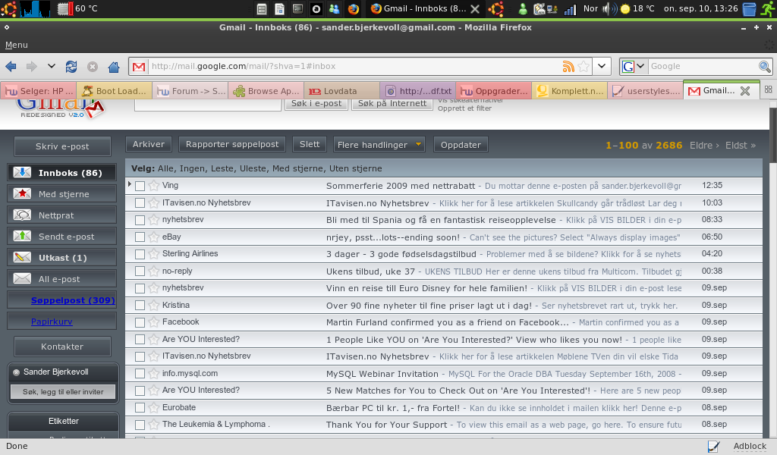777x455 pixels.
Task: Star the no-reply email
Action: point(153,271)
